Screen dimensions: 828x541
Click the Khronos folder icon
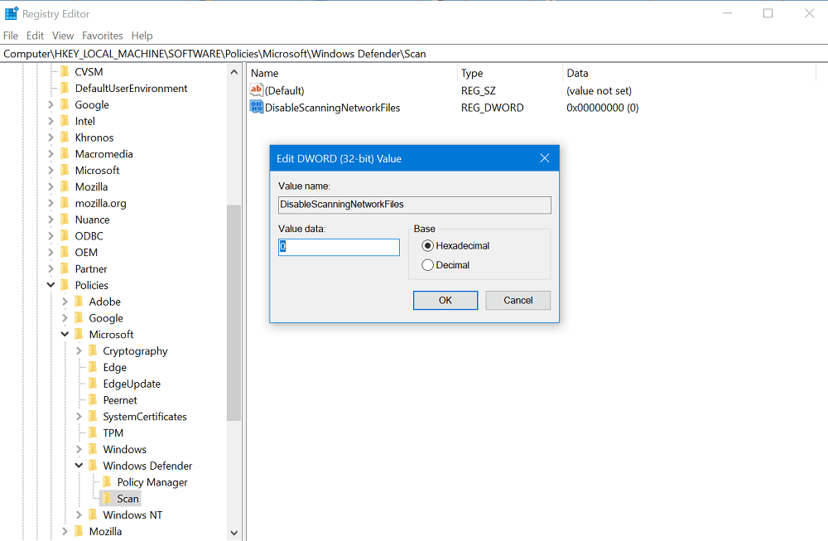(x=65, y=138)
